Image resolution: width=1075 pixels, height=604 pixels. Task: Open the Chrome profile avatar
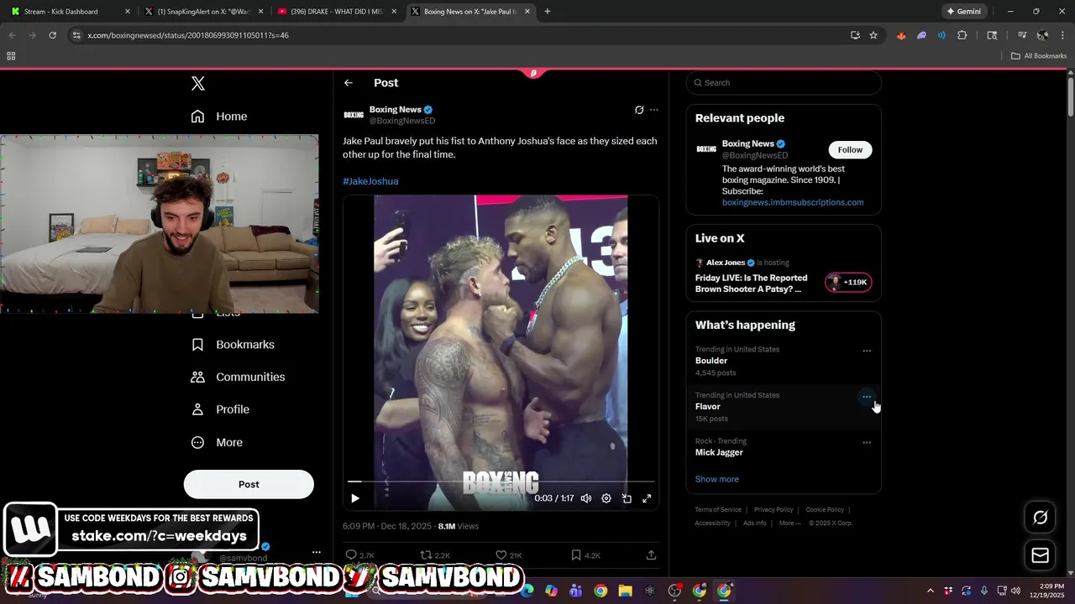1042,35
